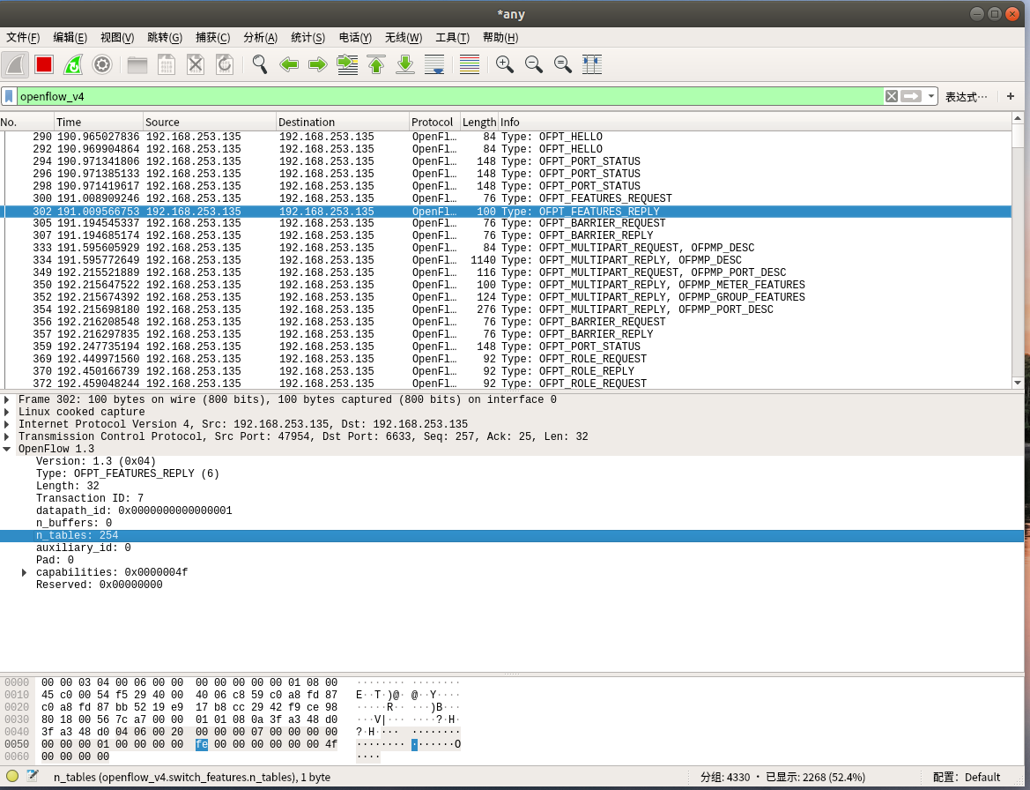Open the filter bookmark menu
1030x790 pixels.
click(9, 97)
